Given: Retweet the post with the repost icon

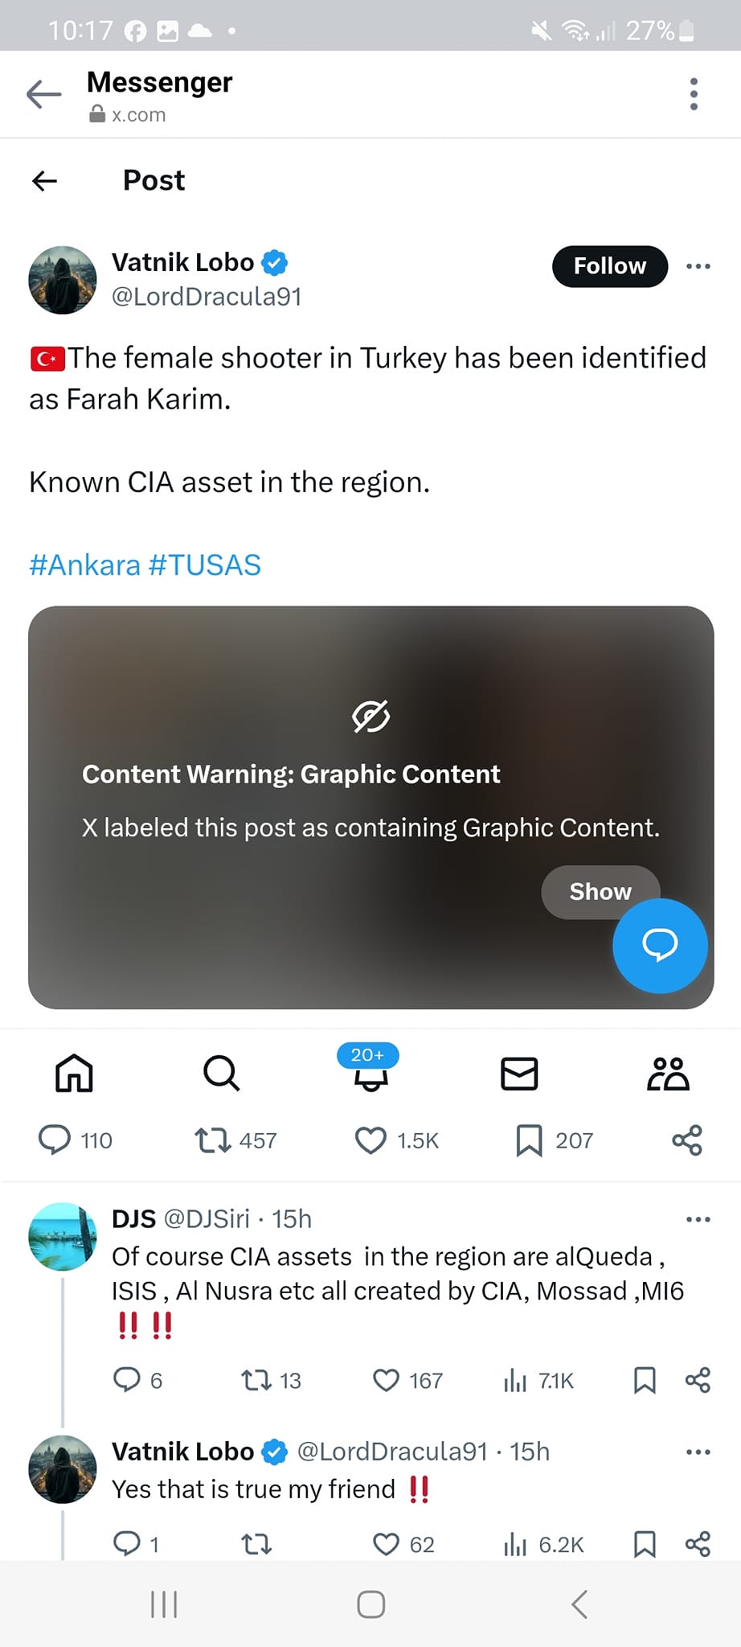Looking at the screenshot, I should [211, 1140].
